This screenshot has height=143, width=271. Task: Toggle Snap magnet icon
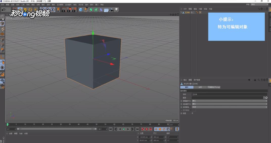(x=2, y=74)
